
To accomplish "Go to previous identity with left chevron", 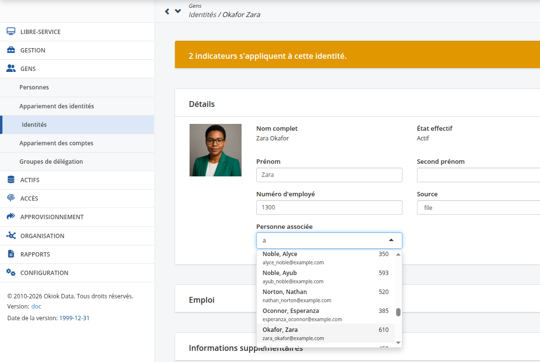I will (167, 11).
